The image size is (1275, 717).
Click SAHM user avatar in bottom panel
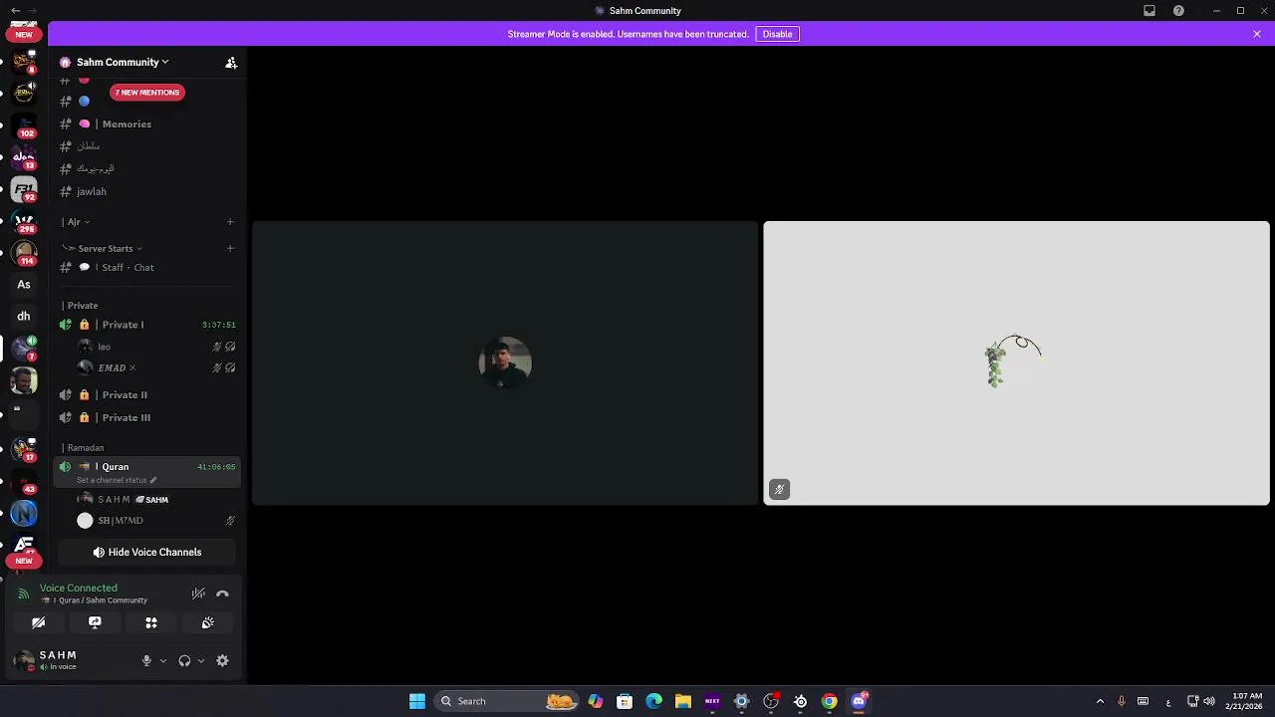pos(24,660)
